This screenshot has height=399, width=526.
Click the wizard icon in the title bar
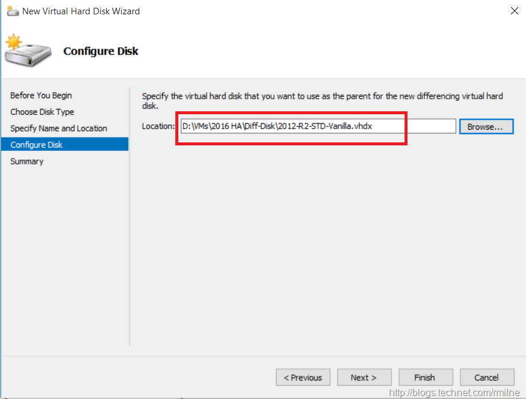(13, 11)
